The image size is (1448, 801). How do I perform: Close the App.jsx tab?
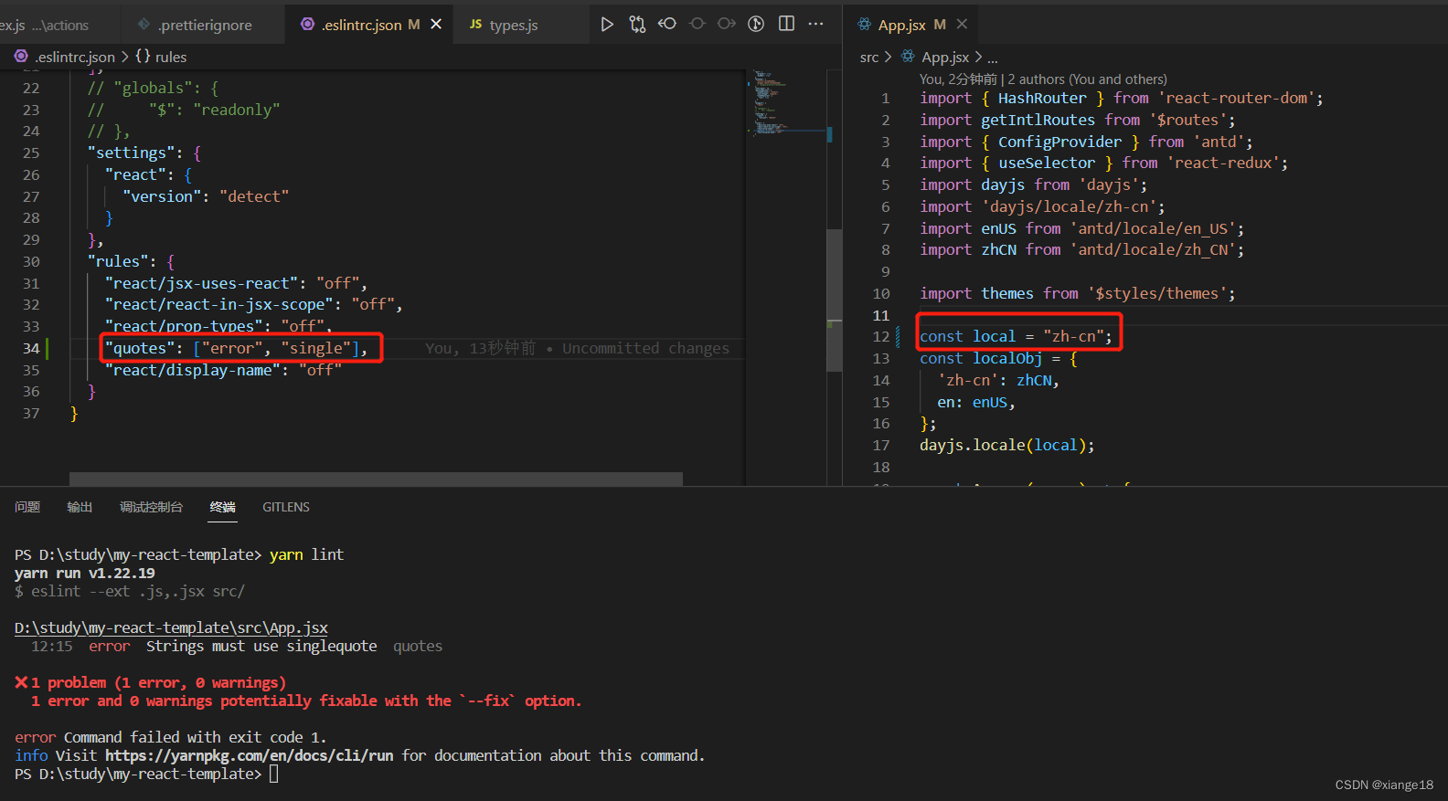[962, 25]
